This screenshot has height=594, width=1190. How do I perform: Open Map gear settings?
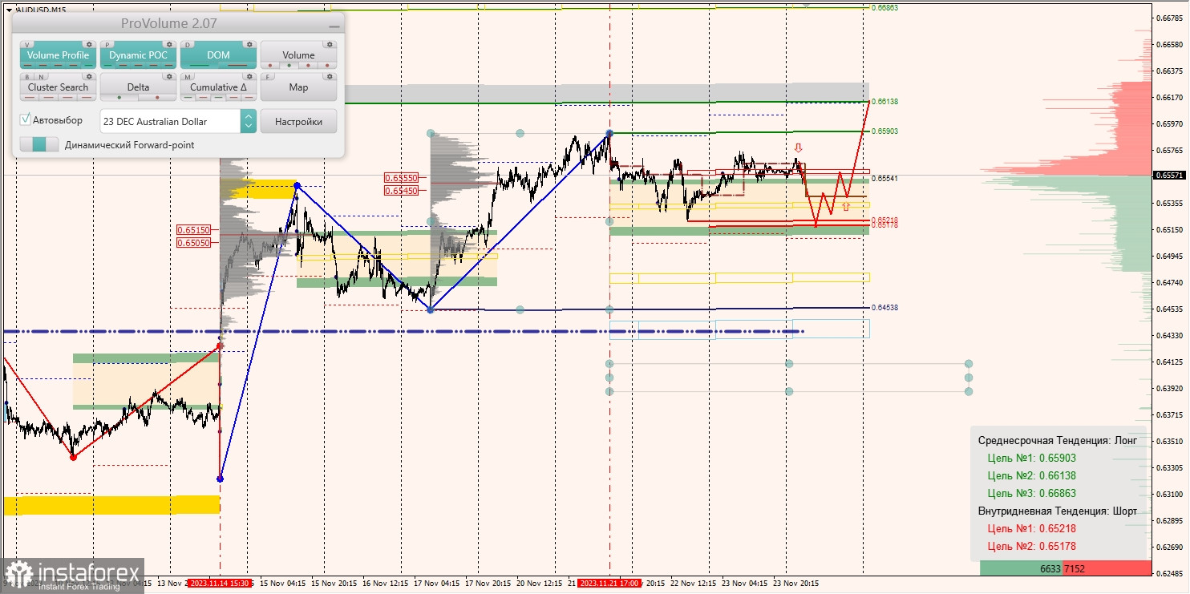330,77
